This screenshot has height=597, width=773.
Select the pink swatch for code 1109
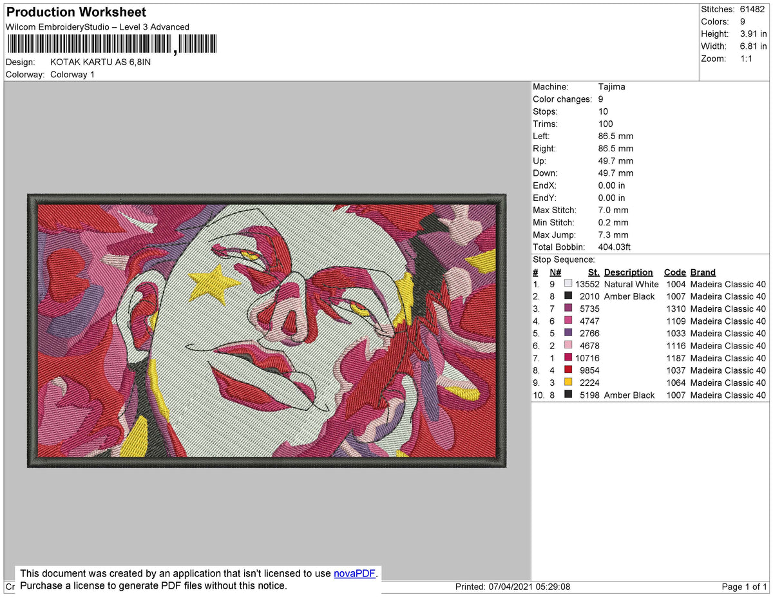[x=569, y=321]
